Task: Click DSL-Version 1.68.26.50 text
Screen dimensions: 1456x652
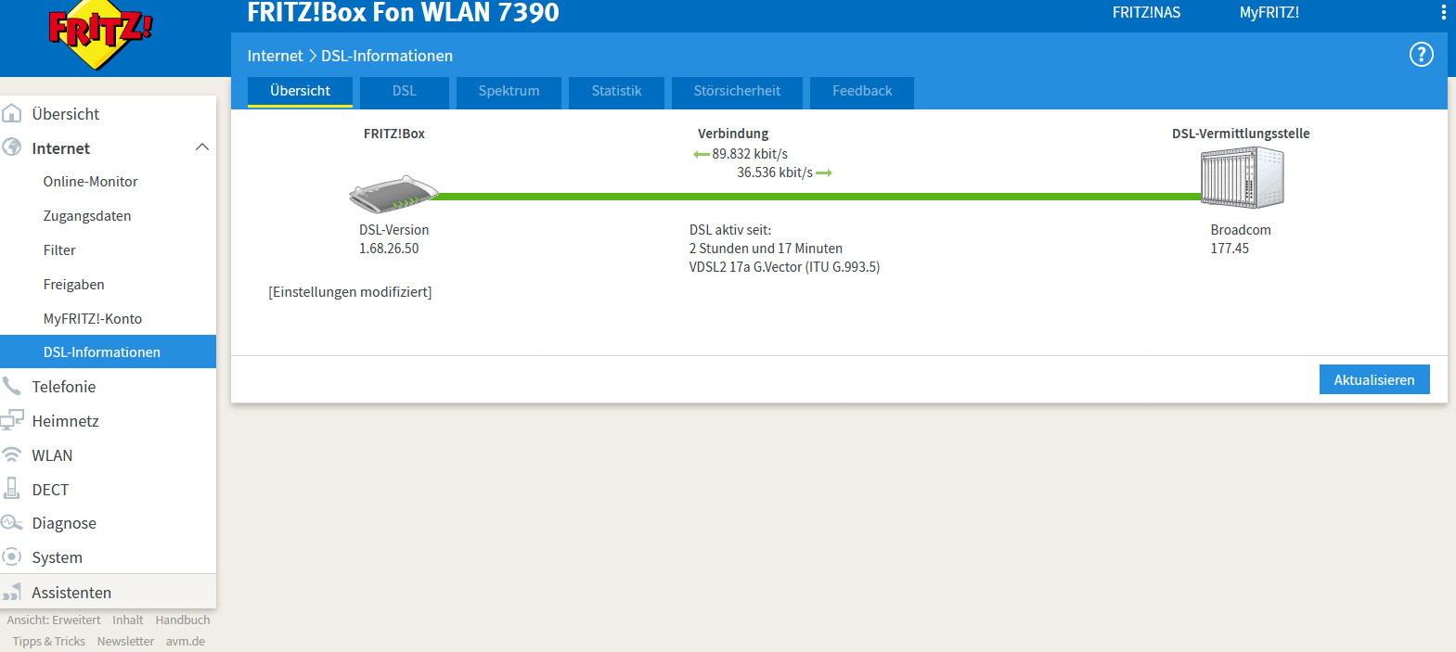Action: (x=393, y=239)
